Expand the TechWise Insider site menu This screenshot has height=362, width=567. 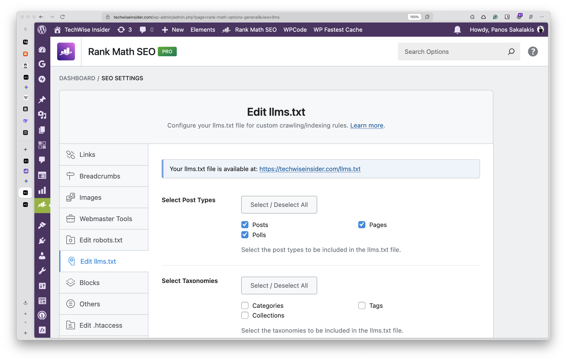click(x=82, y=30)
